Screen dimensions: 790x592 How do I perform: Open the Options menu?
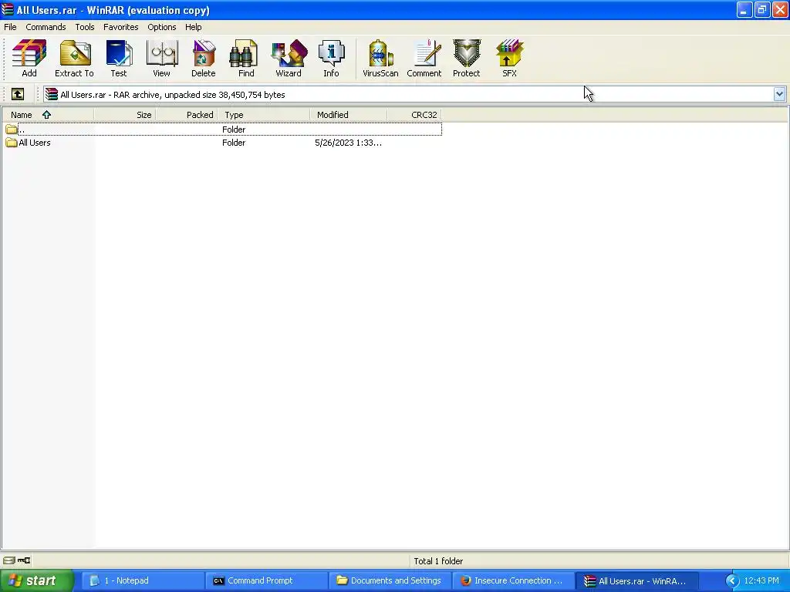tap(162, 27)
